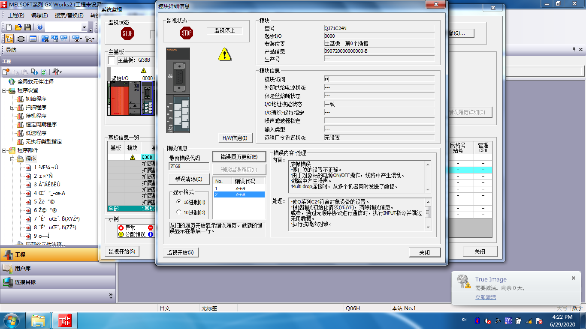Collapse the 程序部件 tree node
Image resolution: width=586 pixels, height=329 pixels.
tap(5, 150)
